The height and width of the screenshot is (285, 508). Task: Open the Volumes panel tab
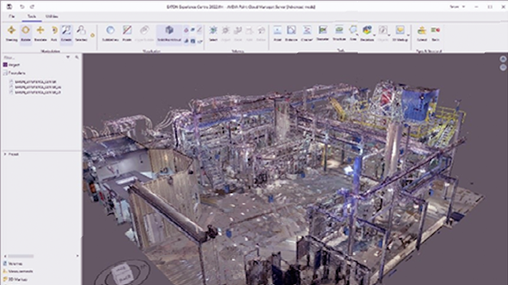pyautogui.click(x=13, y=264)
